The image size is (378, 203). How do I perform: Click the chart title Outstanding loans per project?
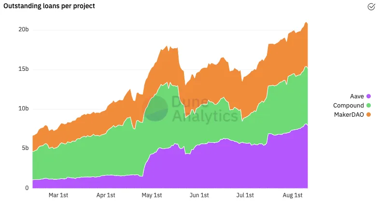tap(49, 6)
